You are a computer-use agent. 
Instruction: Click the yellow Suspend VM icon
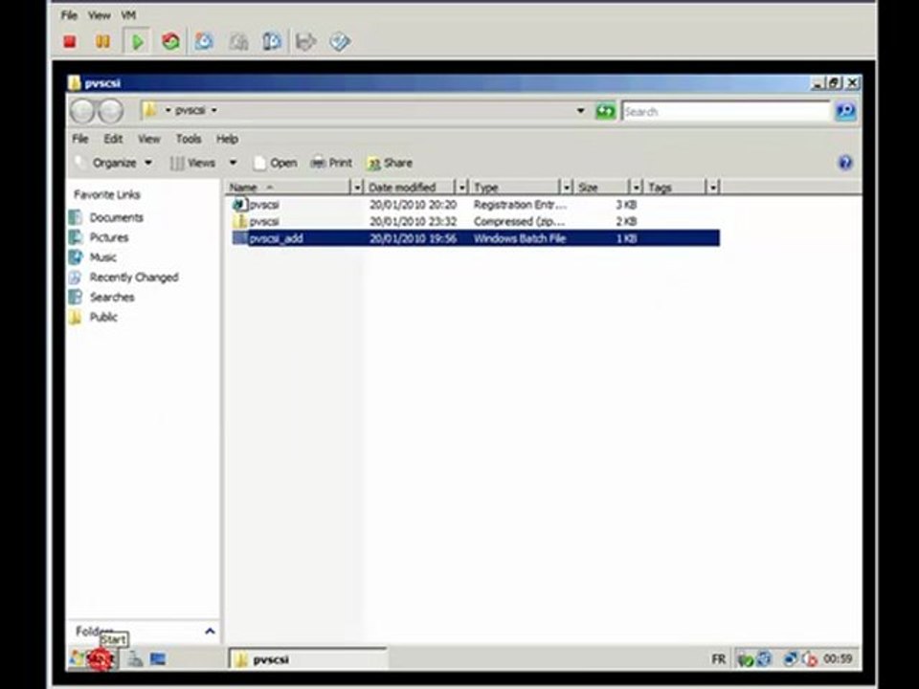click(x=102, y=41)
